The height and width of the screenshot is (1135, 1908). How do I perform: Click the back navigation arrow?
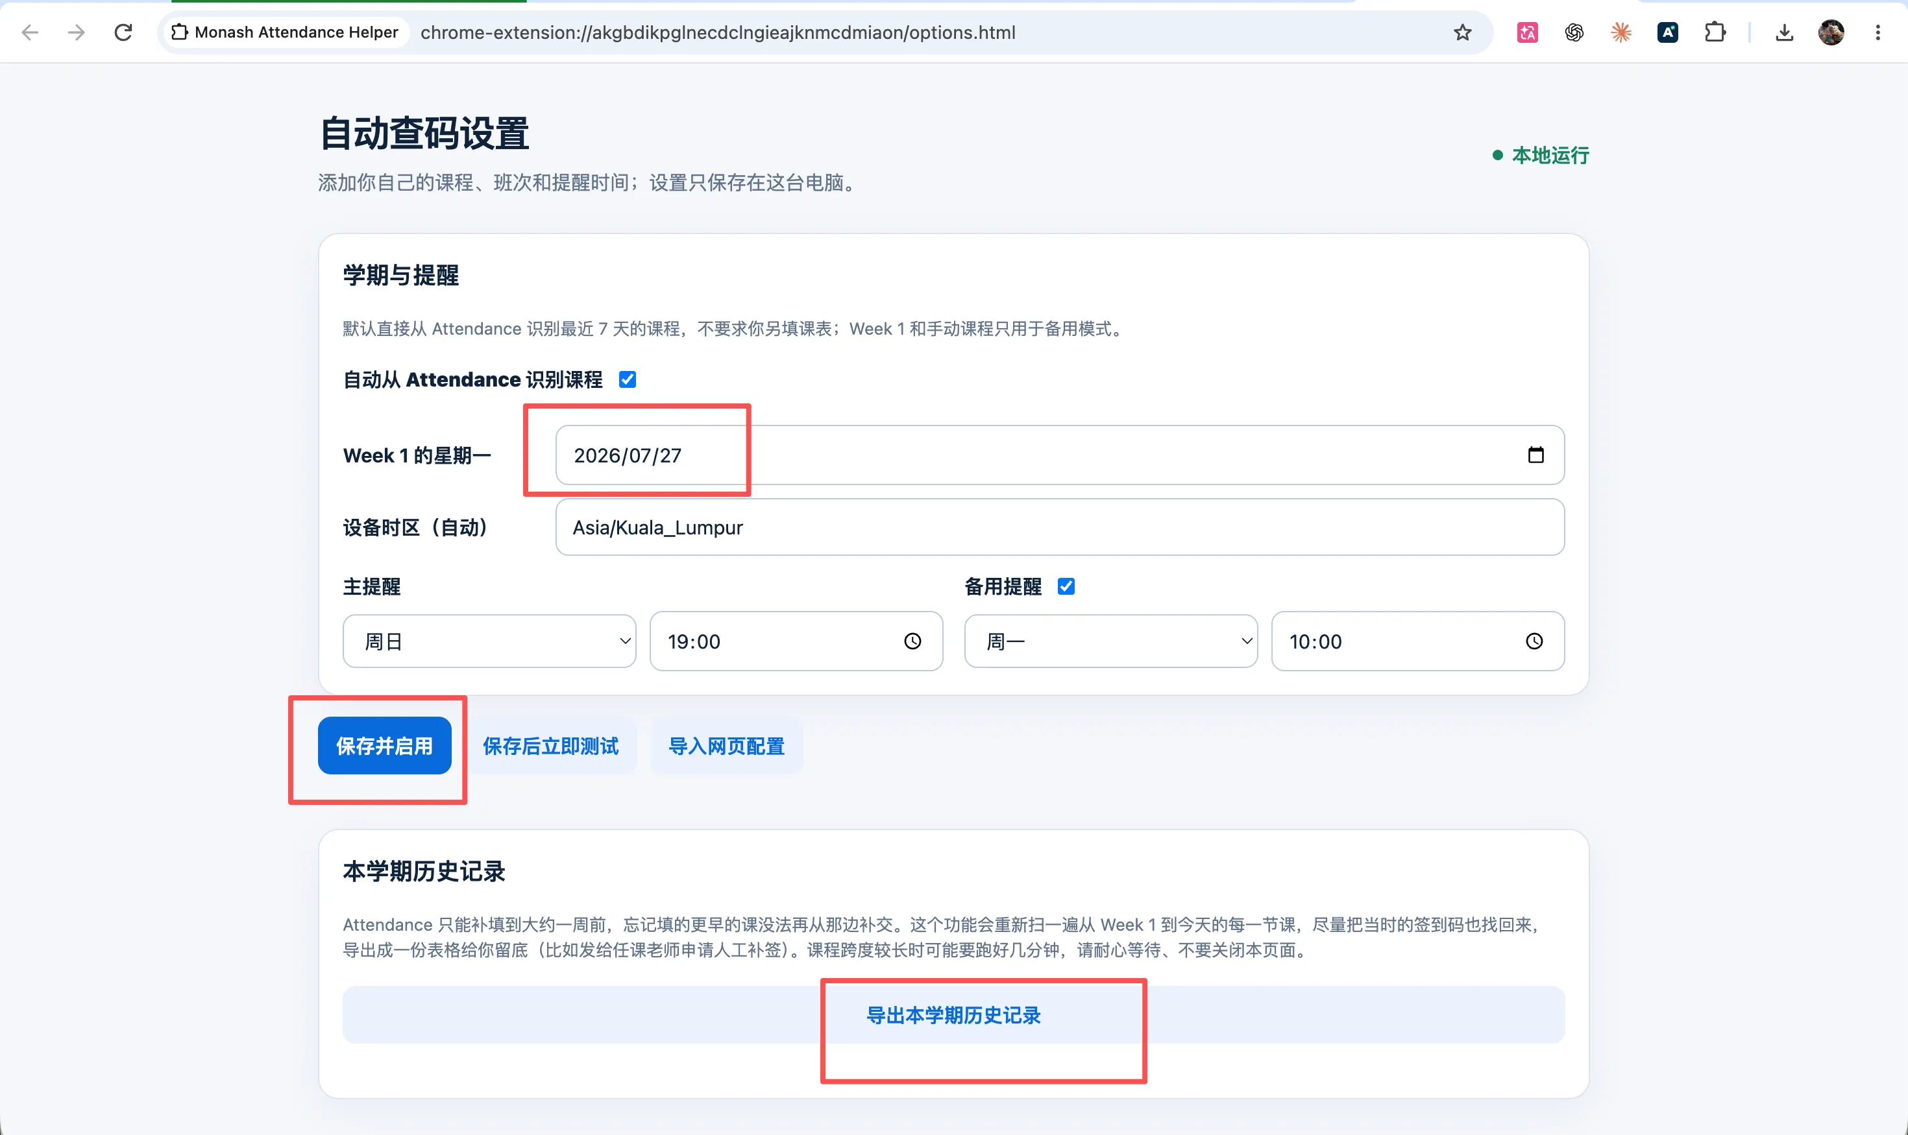coord(30,32)
